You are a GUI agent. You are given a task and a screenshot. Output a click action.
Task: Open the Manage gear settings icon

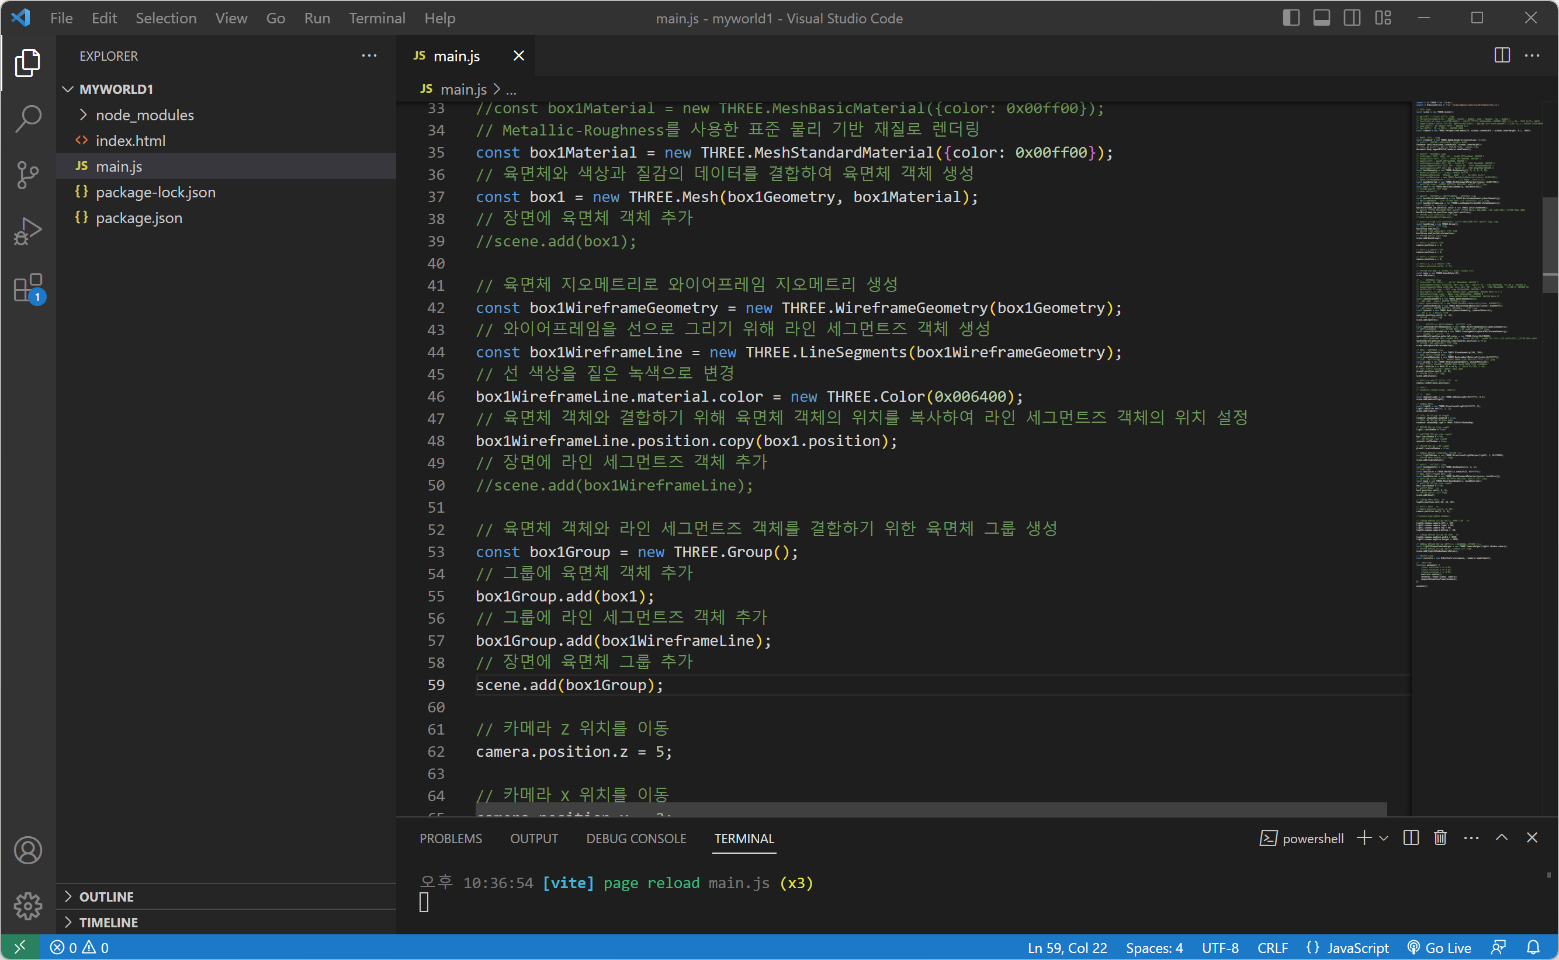pyautogui.click(x=28, y=905)
